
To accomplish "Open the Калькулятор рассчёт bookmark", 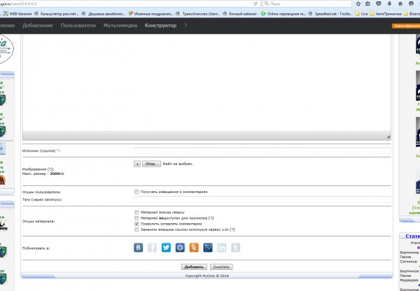I will click(x=57, y=14).
